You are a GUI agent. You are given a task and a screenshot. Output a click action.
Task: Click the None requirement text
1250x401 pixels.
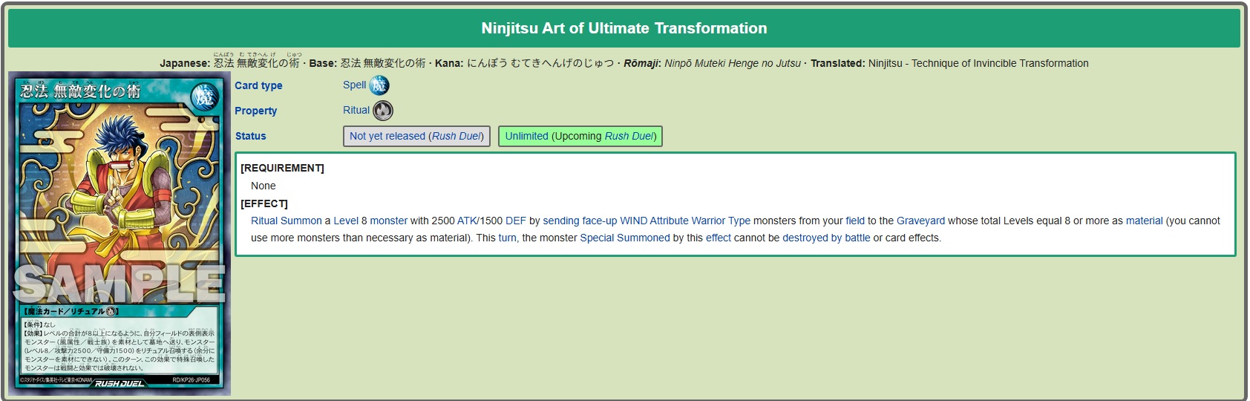point(264,186)
